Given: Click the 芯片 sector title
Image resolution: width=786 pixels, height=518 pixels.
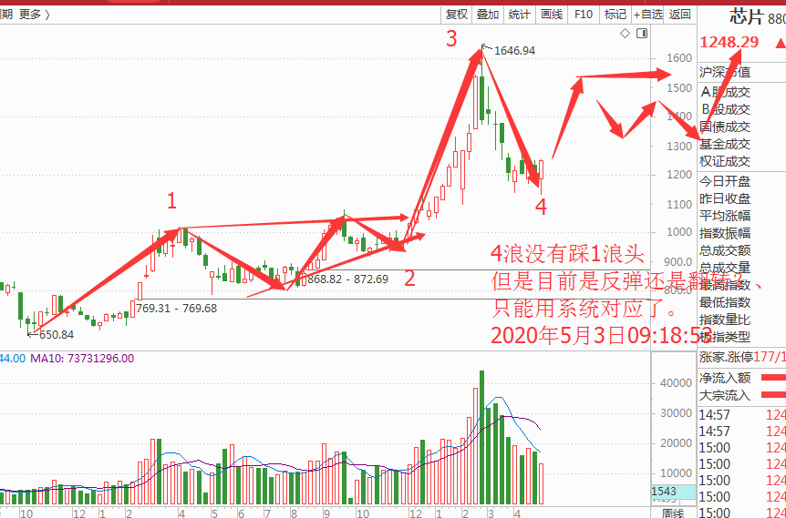Looking at the screenshot, I should point(746,16).
